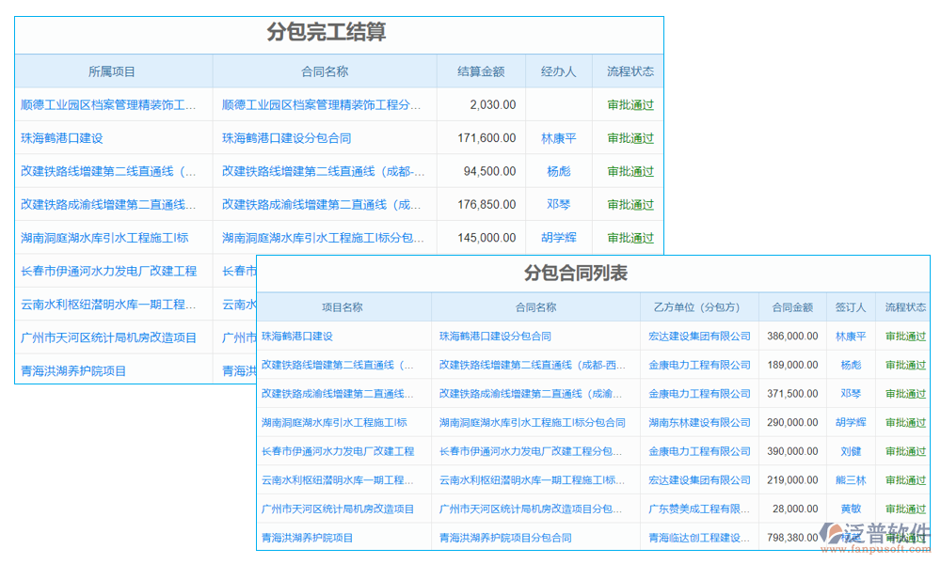This screenshot has height=564, width=941.
Task: Click 审批通过 status for 珠海鹤港口建设 settlement
Action: tap(629, 137)
